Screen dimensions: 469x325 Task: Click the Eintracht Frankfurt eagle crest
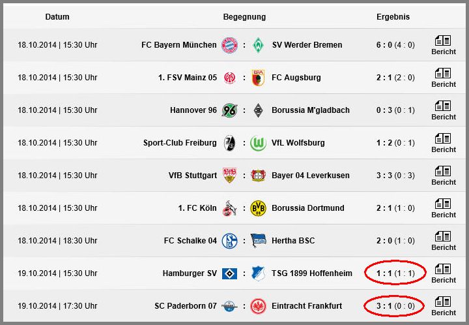[258, 306]
